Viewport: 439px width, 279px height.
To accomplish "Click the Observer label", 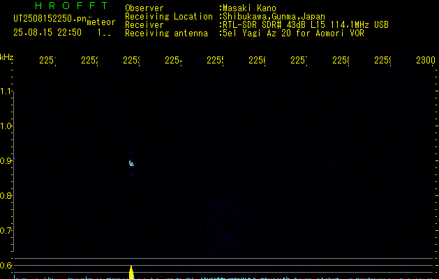I will 144,8.
